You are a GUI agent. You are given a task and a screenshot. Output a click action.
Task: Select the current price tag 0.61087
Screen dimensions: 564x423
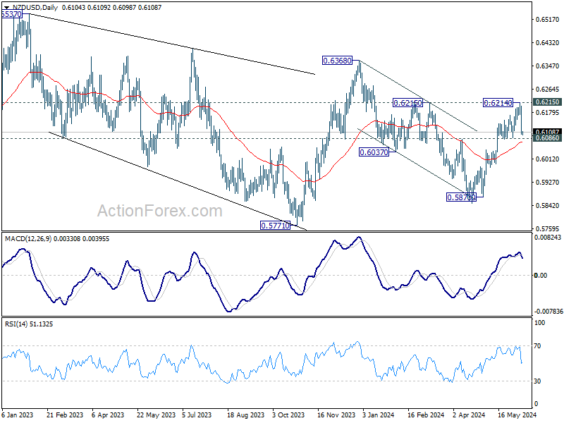(547, 132)
